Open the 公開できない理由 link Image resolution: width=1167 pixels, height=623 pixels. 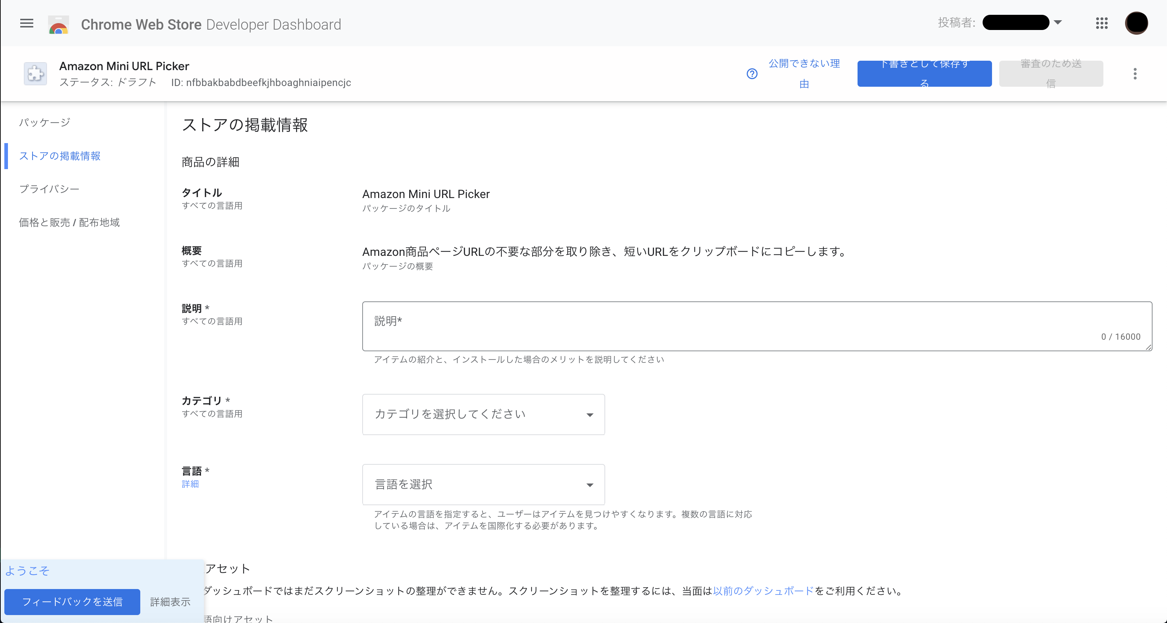(x=804, y=74)
